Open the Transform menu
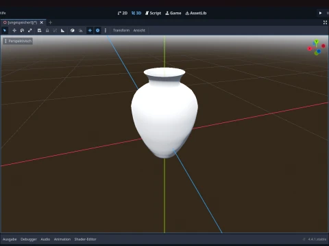The width and height of the screenshot is (329, 246). tap(121, 30)
